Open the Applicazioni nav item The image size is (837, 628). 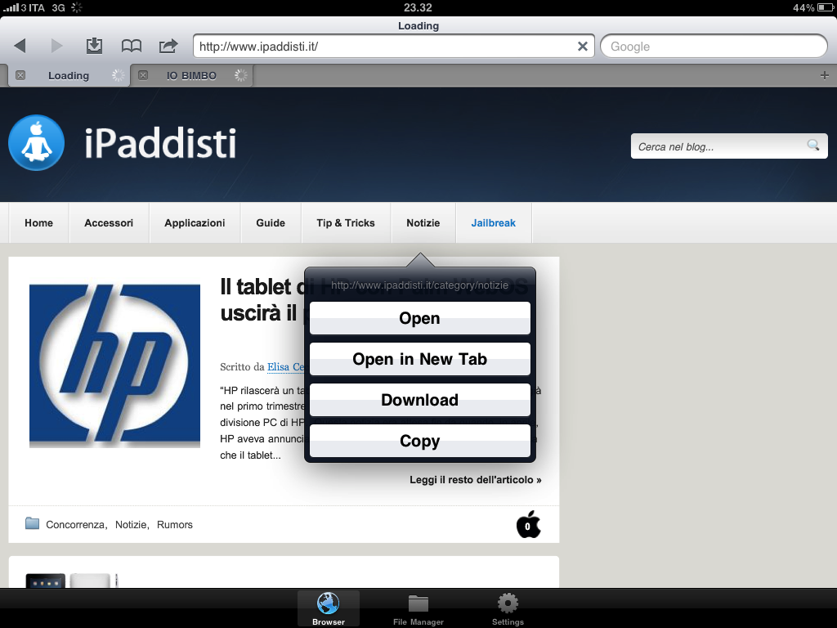(195, 222)
